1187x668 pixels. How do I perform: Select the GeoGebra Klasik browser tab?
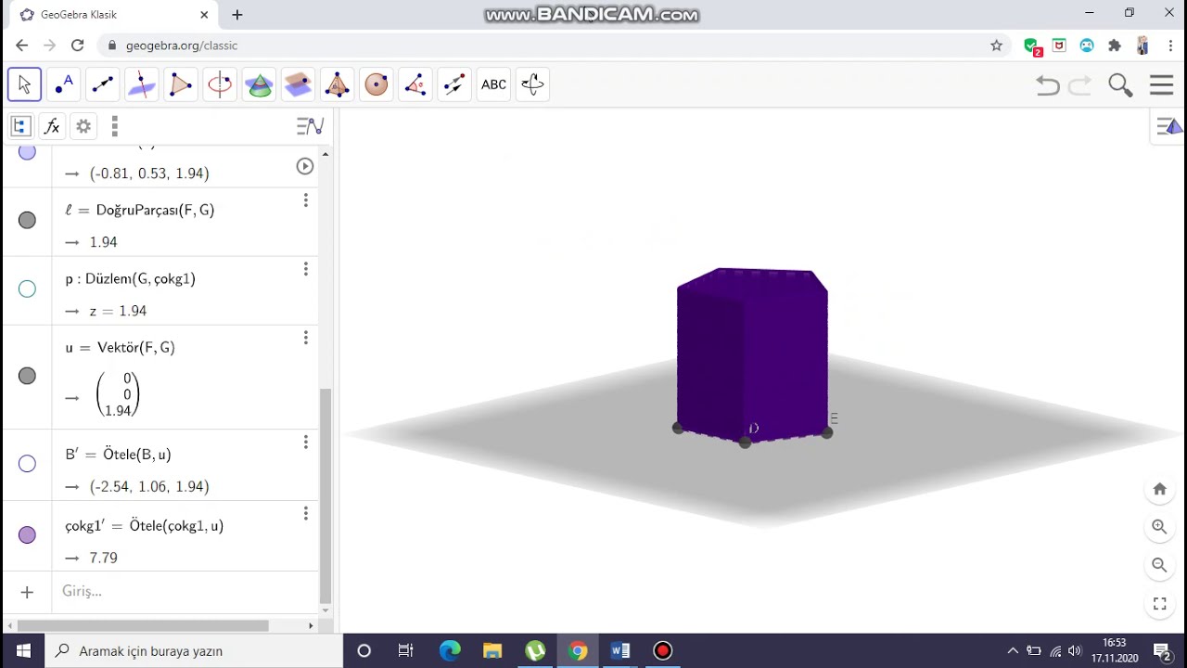click(x=111, y=15)
